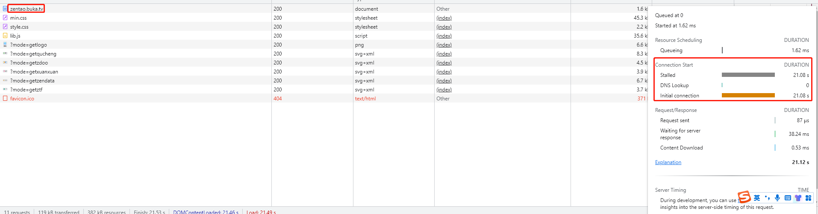Click the orange Initial connection timing bar
818x214 pixels.
point(748,95)
